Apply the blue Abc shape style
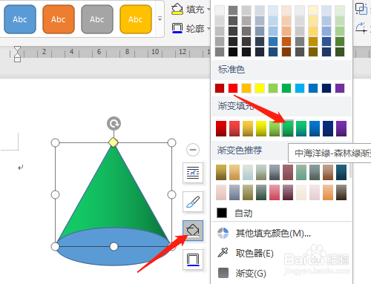Screen dimensions: 371x284 coord(20,19)
